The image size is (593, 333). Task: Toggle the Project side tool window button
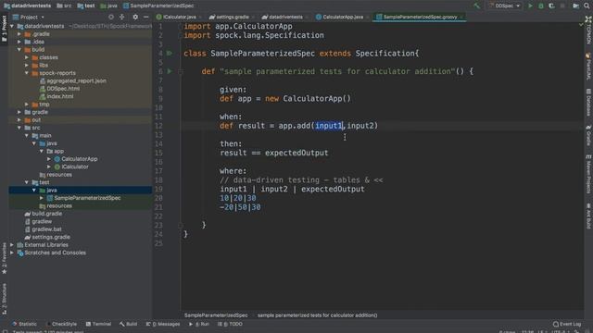[4, 30]
